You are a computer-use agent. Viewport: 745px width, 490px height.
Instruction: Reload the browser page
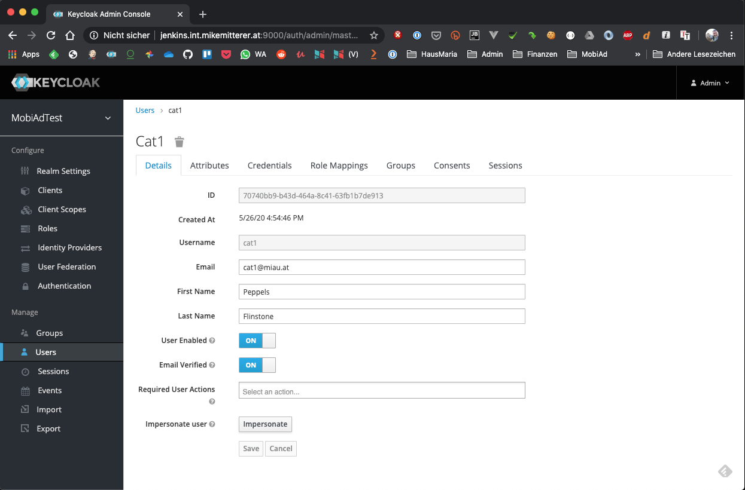point(51,35)
